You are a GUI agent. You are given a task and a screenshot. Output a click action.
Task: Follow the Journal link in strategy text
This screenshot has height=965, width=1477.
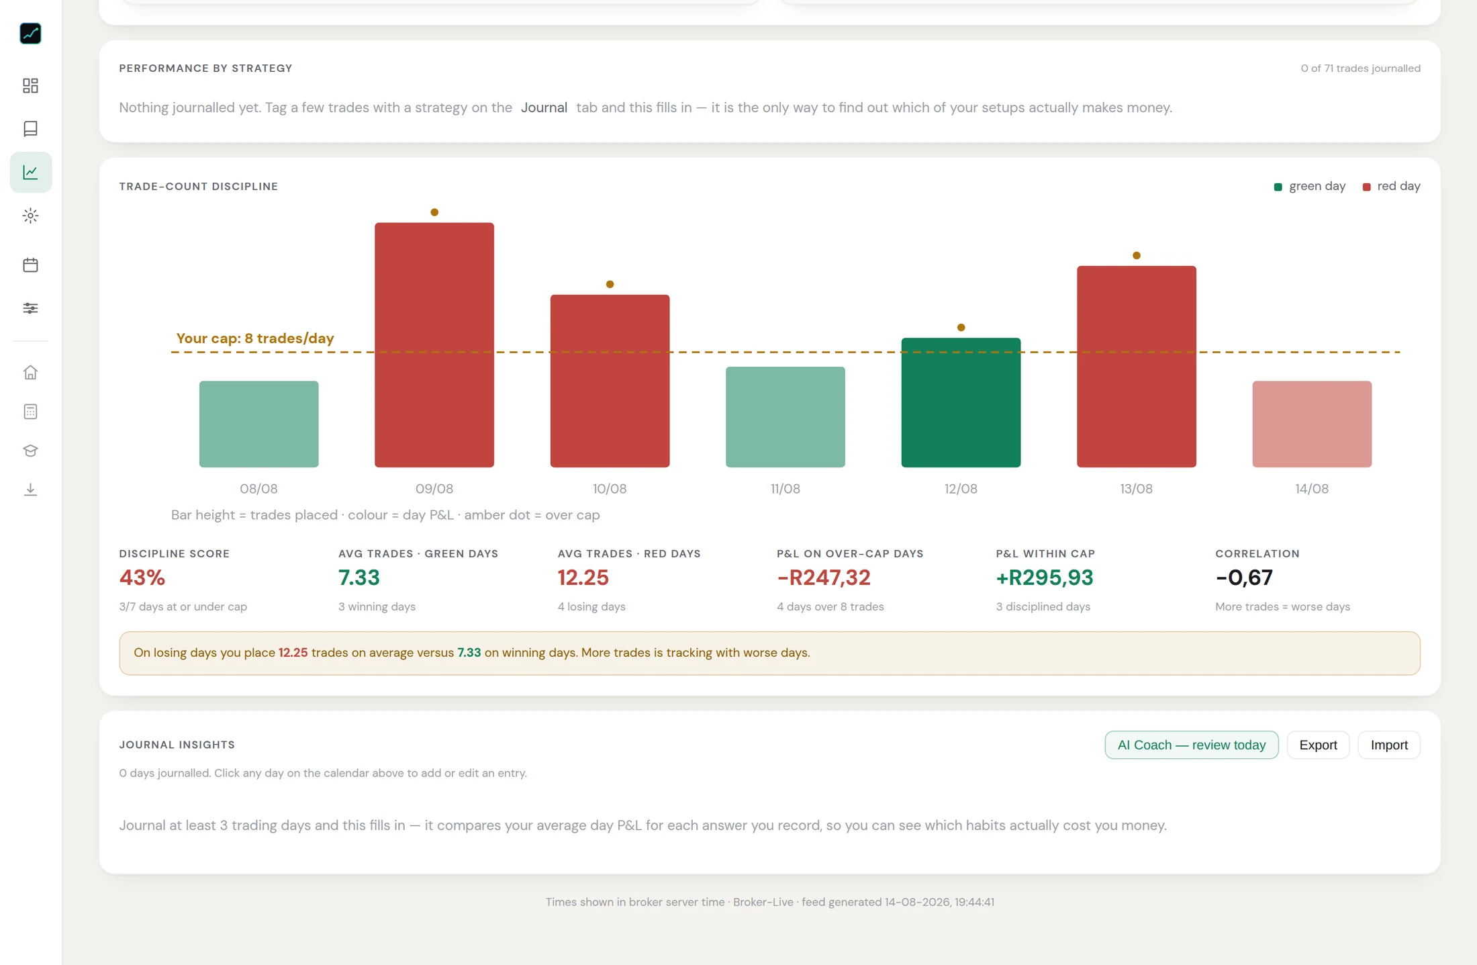pos(544,107)
